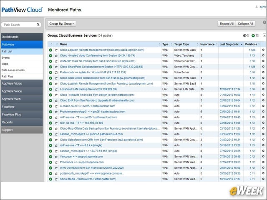Click path direction icon for Cloud-Mozy Offsite row

click(x=56, y=129)
